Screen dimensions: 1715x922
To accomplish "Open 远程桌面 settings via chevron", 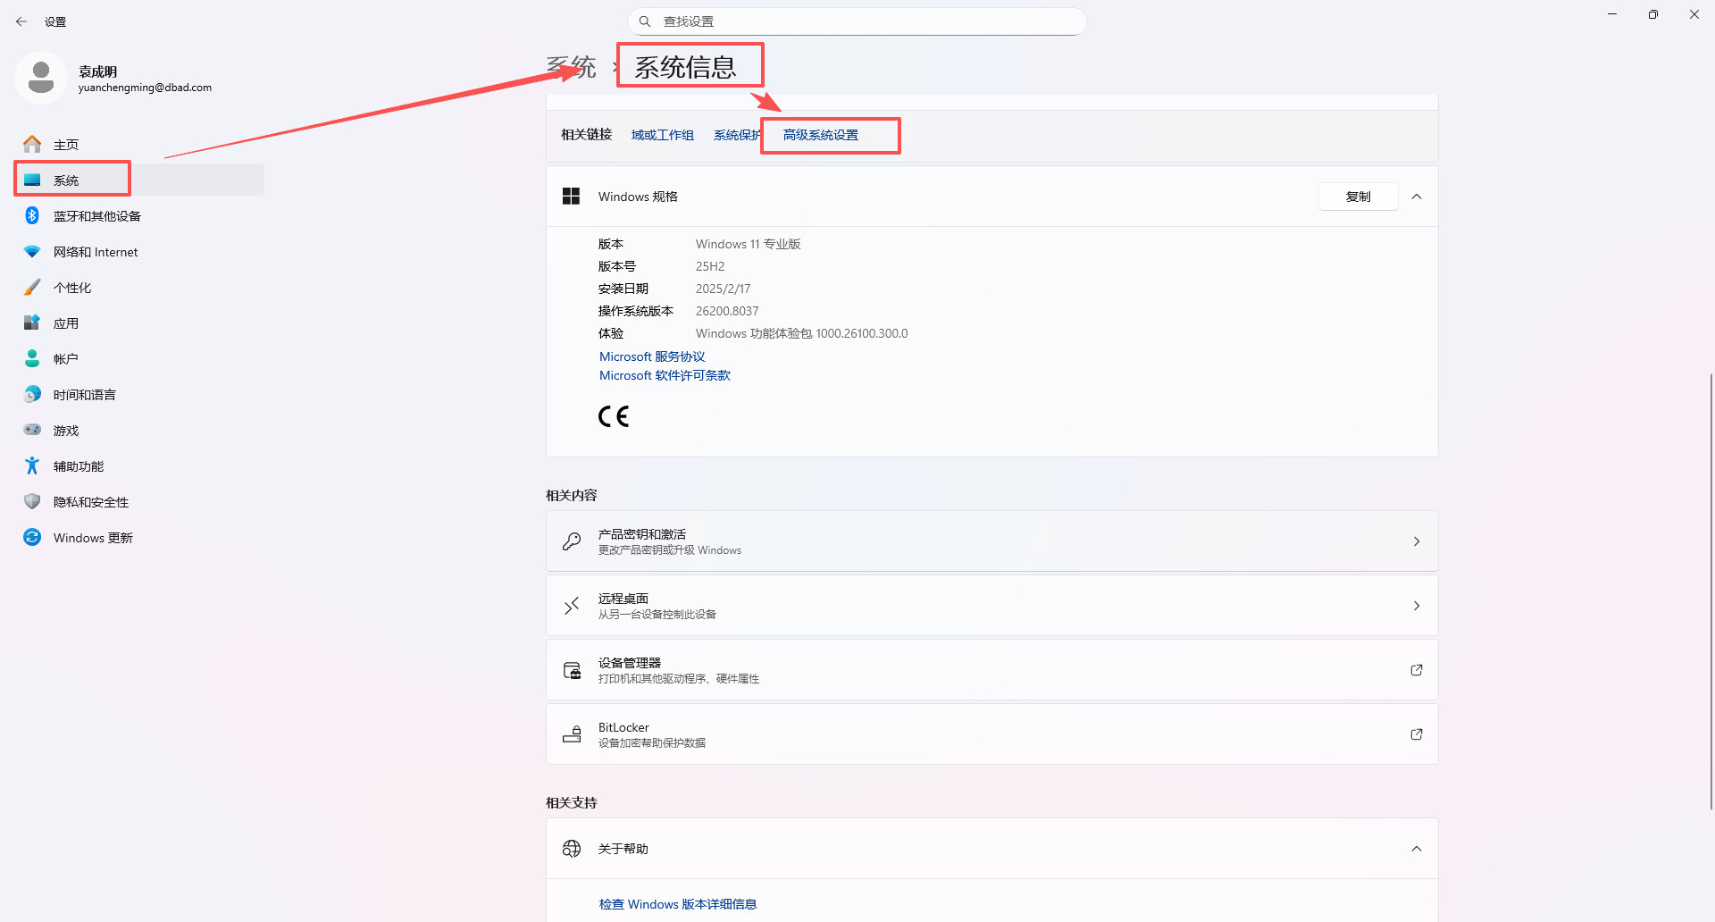I will 1417,606.
